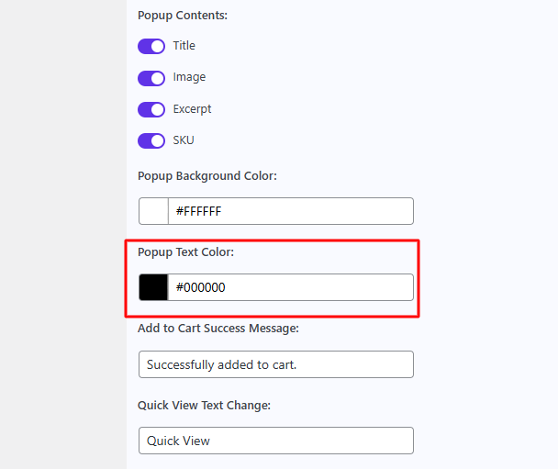
Task: Click the #FFFFFF hex color field
Action: pos(289,211)
